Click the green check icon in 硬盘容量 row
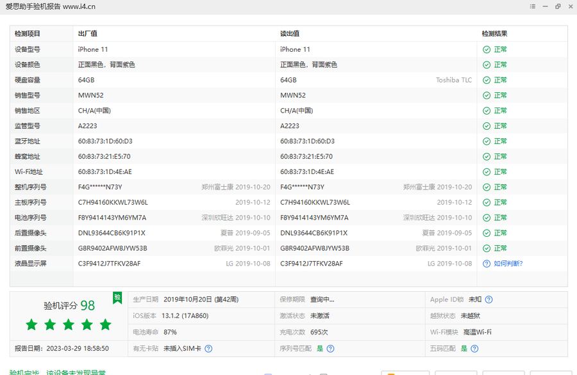The image size is (577, 375). 487,80
